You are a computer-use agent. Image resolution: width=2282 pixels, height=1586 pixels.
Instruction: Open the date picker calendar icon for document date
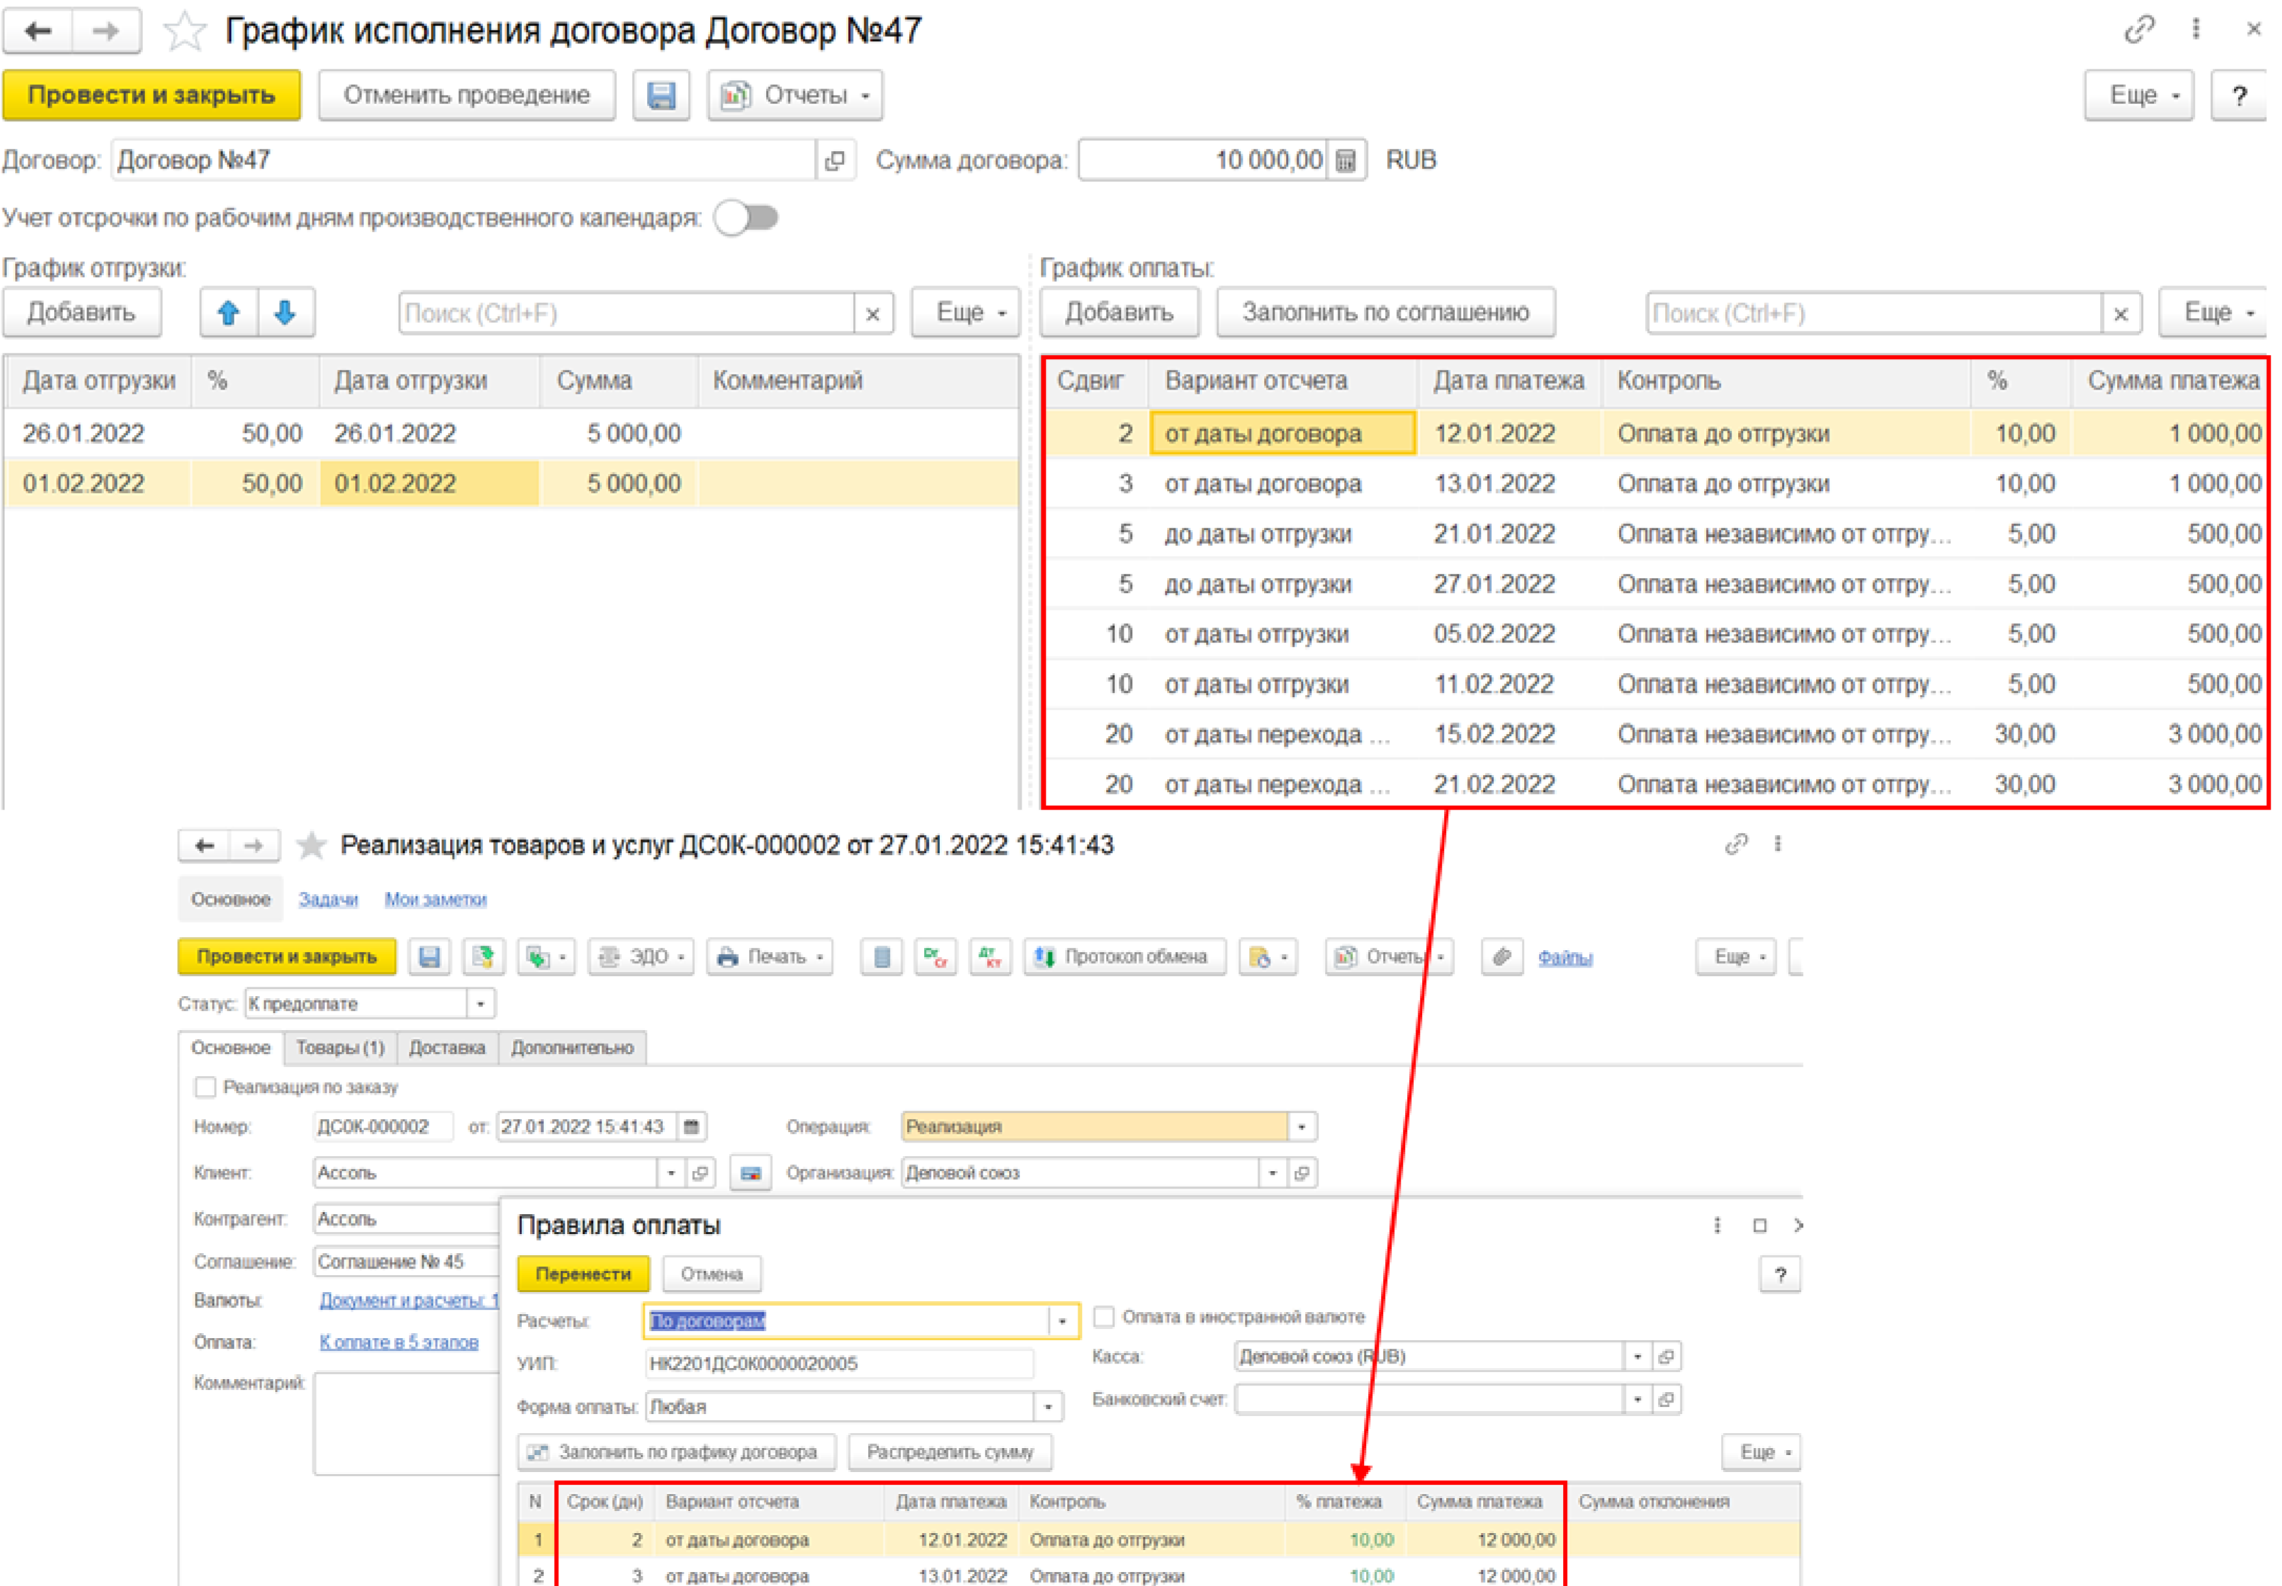[x=691, y=1127]
